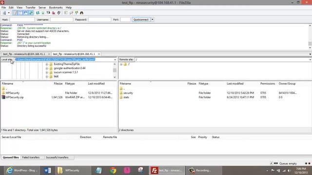
Task: Toggle the message log display
Action: click(15, 13)
